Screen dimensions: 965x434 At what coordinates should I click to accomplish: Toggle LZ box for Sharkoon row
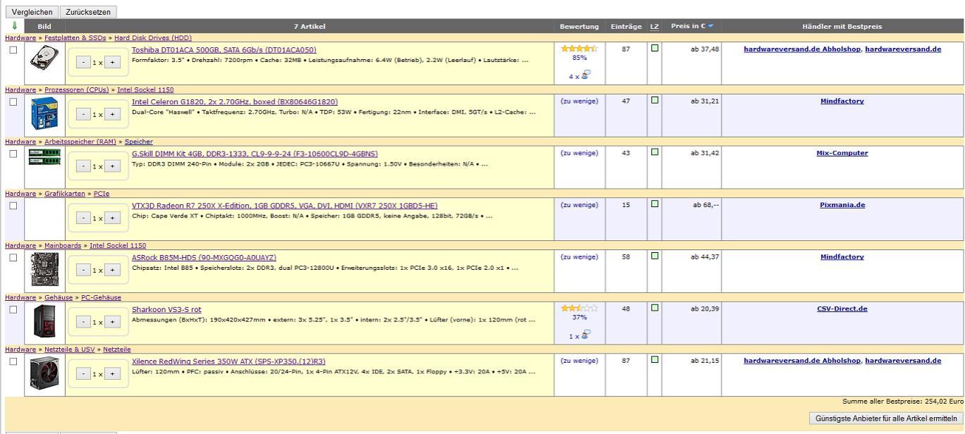click(655, 307)
